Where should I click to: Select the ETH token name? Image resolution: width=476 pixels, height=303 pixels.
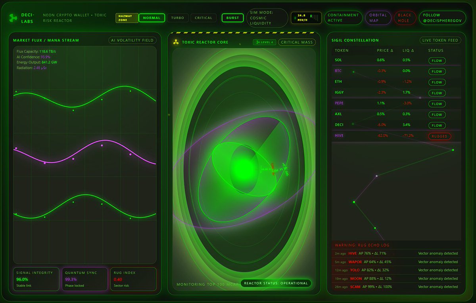click(338, 82)
